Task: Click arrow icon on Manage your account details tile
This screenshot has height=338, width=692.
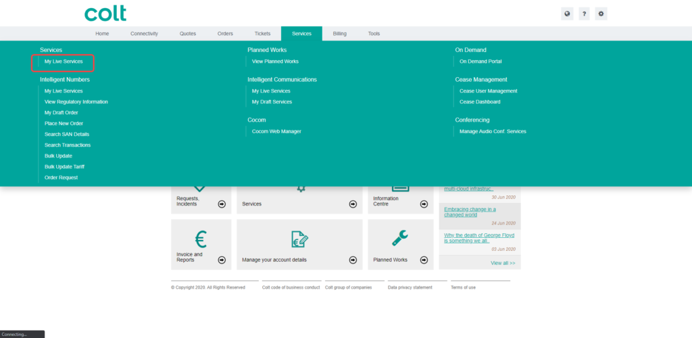Action: [x=353, y=260]
